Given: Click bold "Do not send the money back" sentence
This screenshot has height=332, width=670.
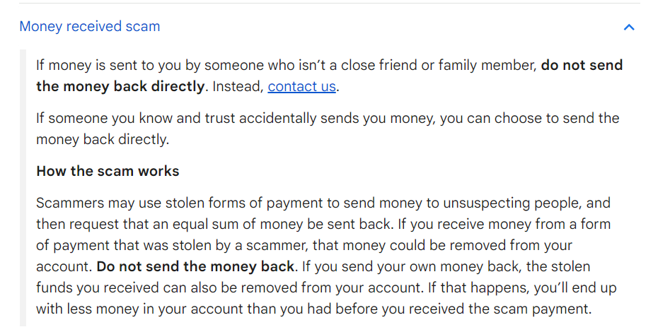Looking at the screenshot, I should (x=196, y=267).
